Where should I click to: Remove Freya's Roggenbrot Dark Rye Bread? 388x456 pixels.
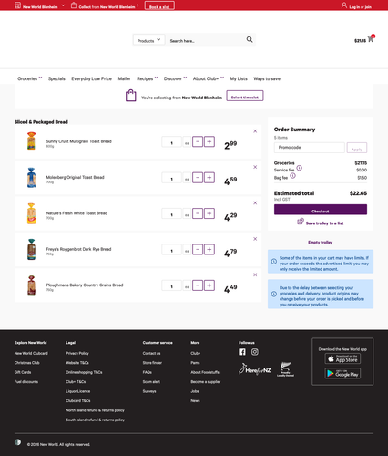click(x=255, y=239)
